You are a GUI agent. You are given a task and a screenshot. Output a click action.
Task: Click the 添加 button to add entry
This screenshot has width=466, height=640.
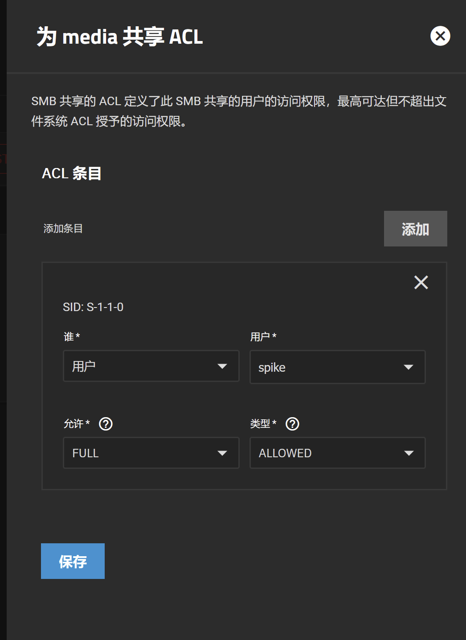(416, 229)
